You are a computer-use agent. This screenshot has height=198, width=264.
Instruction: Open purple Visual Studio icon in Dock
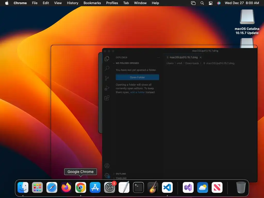coord(188,187)
